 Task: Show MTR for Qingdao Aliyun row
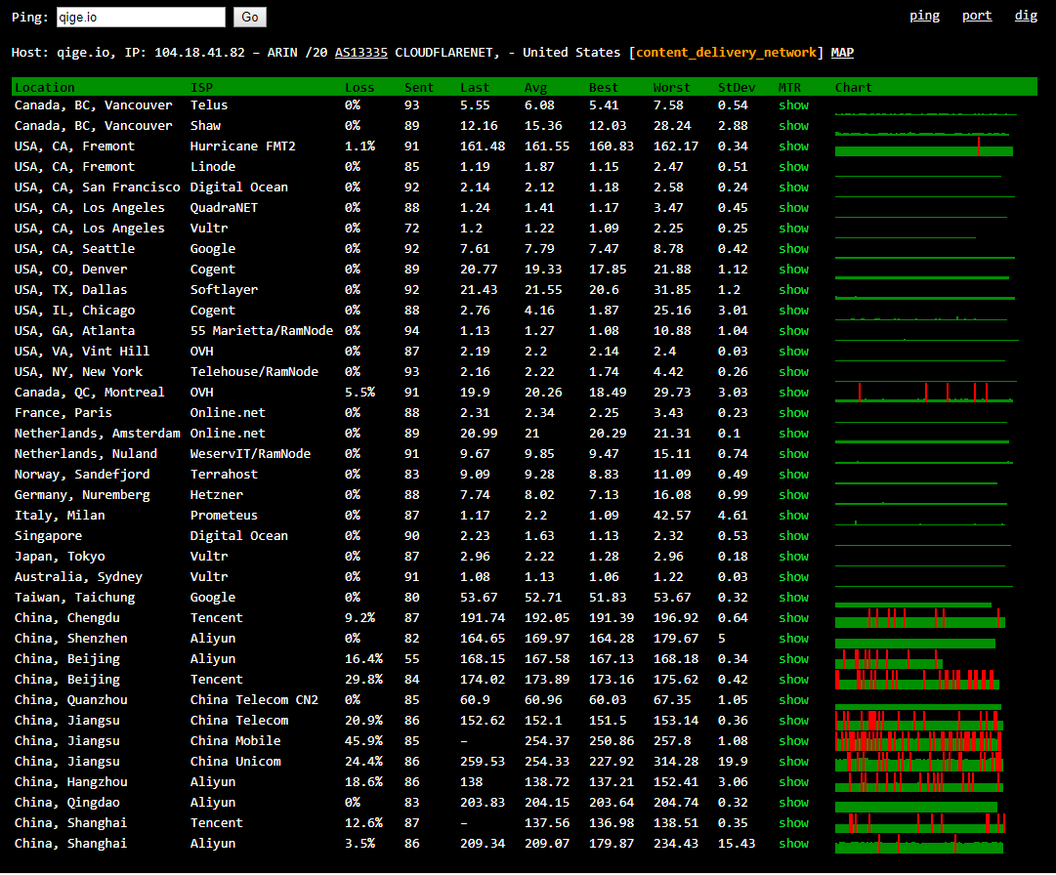(793, 803)
